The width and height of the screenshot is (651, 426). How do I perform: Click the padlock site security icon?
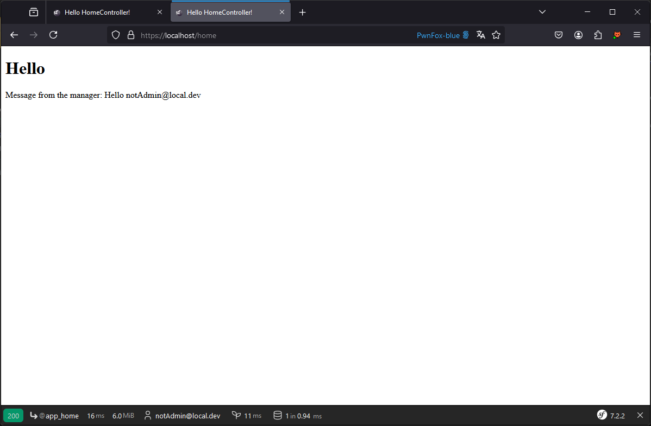pyautogui.click(x=130, y=35)
